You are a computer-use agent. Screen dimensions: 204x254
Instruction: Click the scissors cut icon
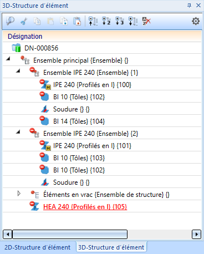(x=24, y=21)
